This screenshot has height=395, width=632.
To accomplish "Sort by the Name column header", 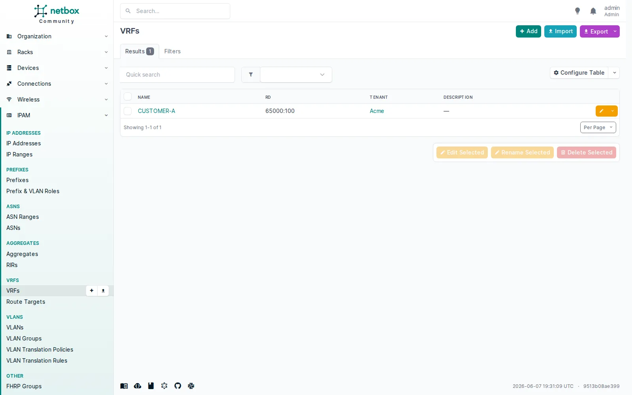I will pos(144,97).
